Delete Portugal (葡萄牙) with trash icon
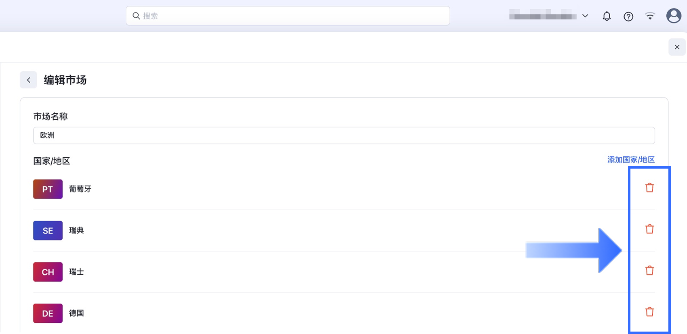The height and width of the screenshot is (334, 687). coord(649,188)
